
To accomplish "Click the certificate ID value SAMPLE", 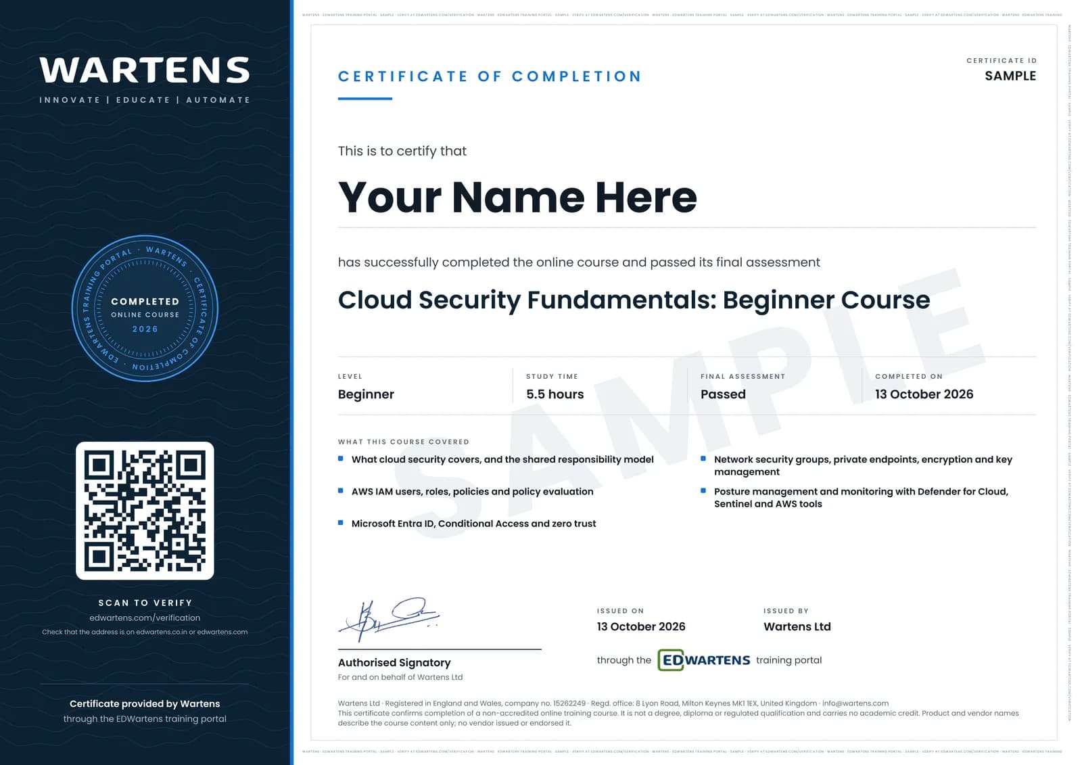I will 1010,76.
